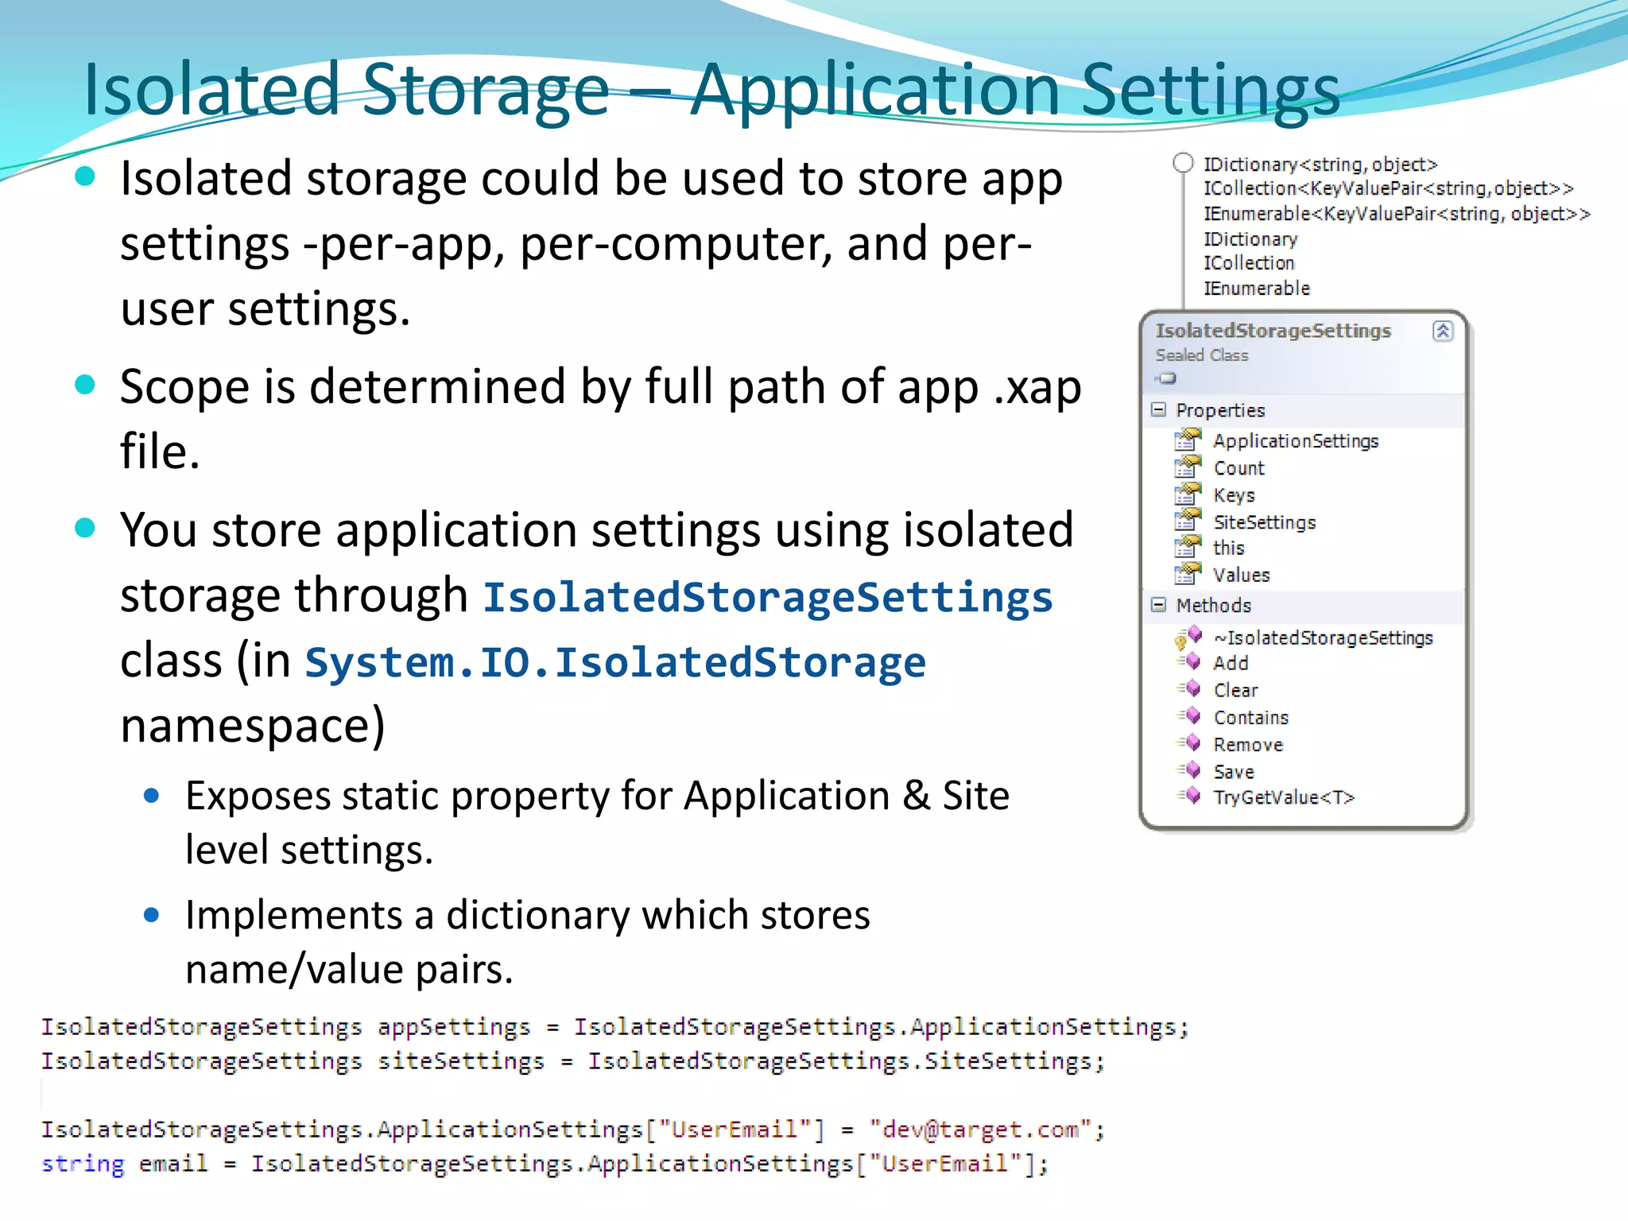This screenshot has height=1221, width=1628.
Task: Click the 'Isolated storage could be used' bullet
Action: tap(591, 242)
